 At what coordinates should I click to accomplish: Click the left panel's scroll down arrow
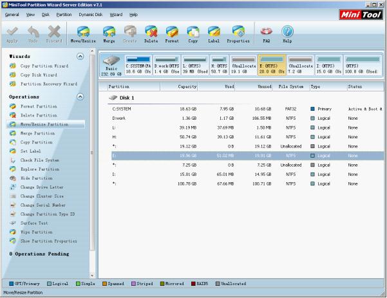(92, 275)
